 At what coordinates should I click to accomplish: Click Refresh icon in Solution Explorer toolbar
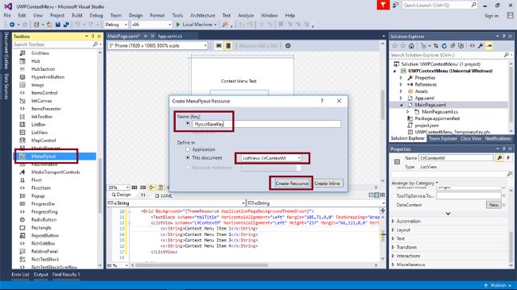[x=444, y=46]
